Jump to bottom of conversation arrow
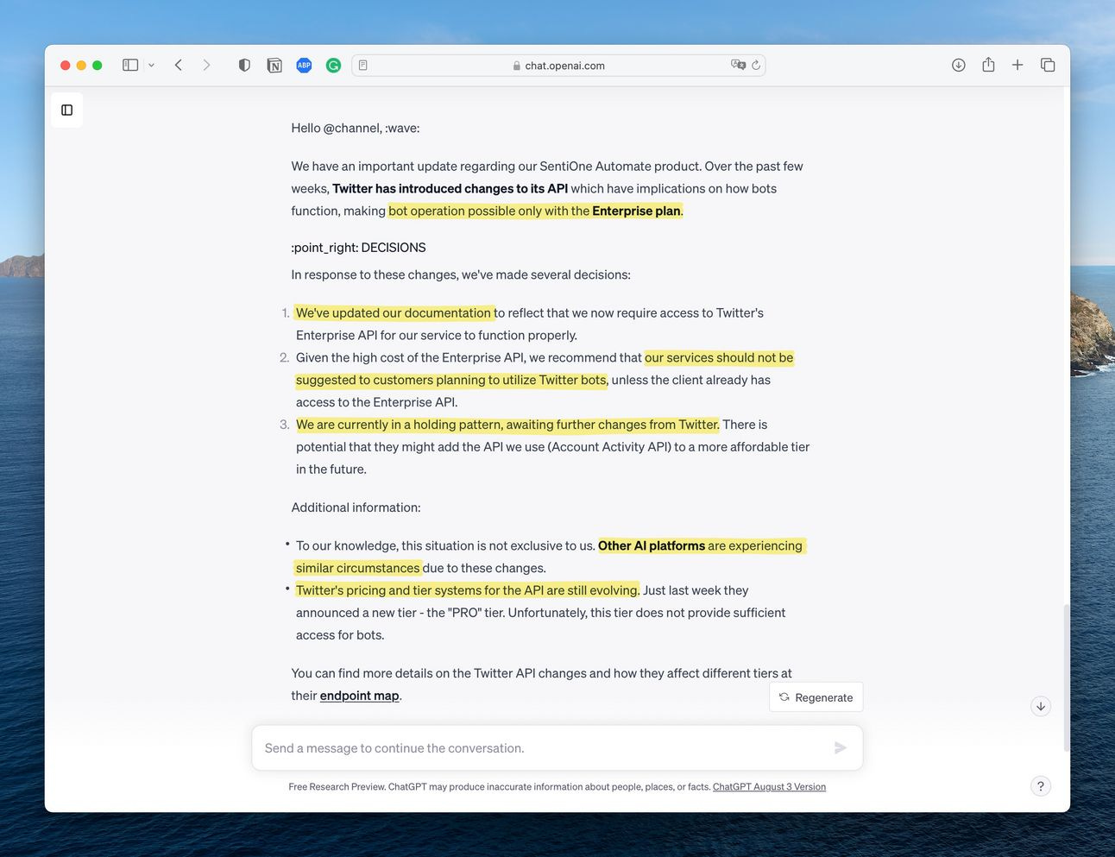This screenshot has height=857, width=1115. (1041, 706)
